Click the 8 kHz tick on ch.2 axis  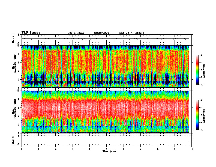pyautogui.click(x=19, y=99)
